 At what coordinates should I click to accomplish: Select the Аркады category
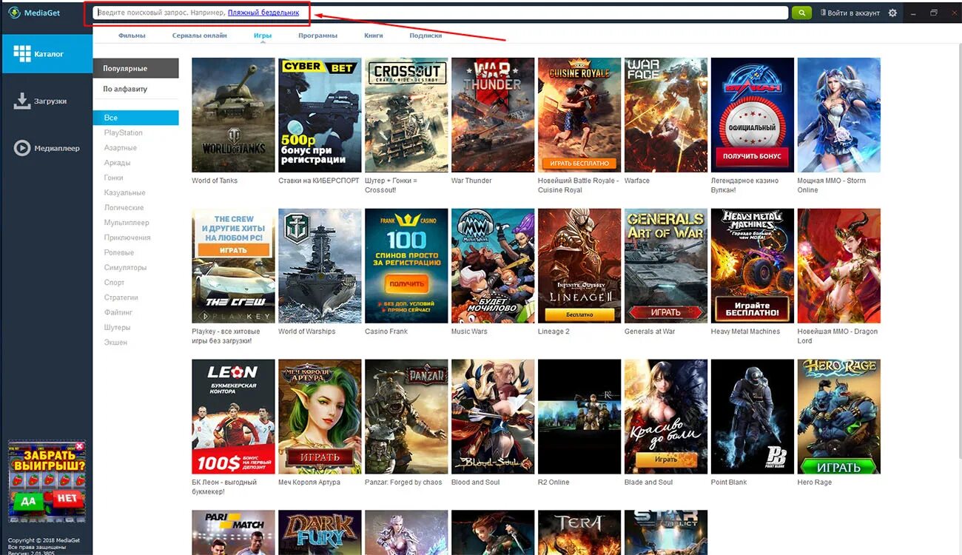118,163
